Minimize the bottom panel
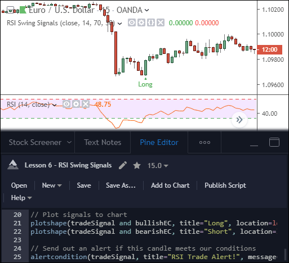The image size is (289, 263). click(x=254, y=146)
